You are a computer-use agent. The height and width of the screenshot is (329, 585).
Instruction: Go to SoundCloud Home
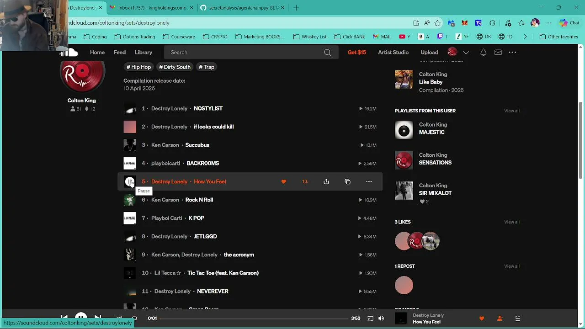(97, 53)
